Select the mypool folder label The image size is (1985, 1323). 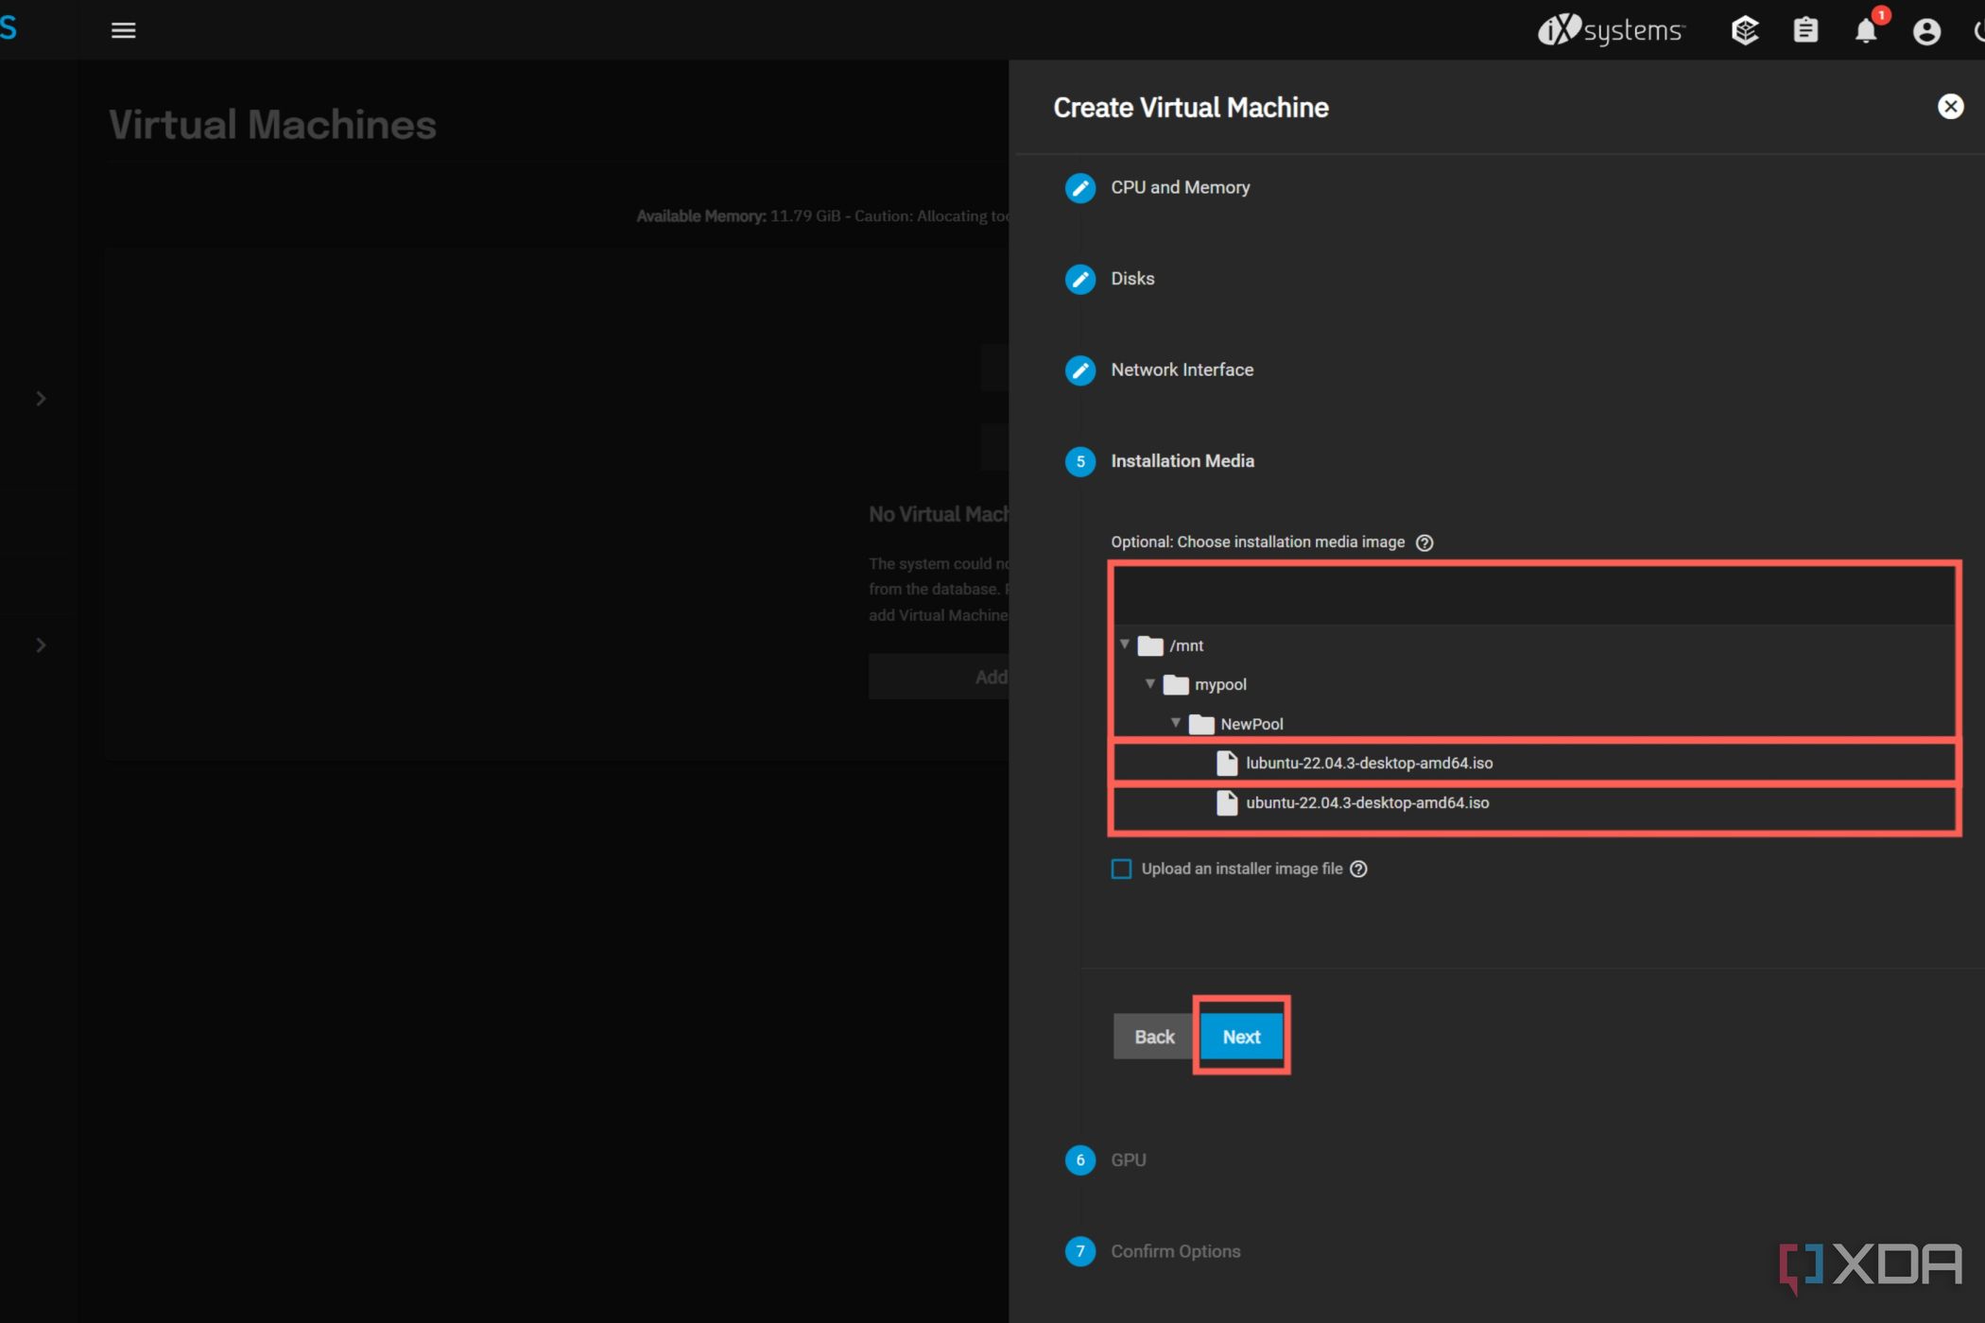tap(1220, 685)
